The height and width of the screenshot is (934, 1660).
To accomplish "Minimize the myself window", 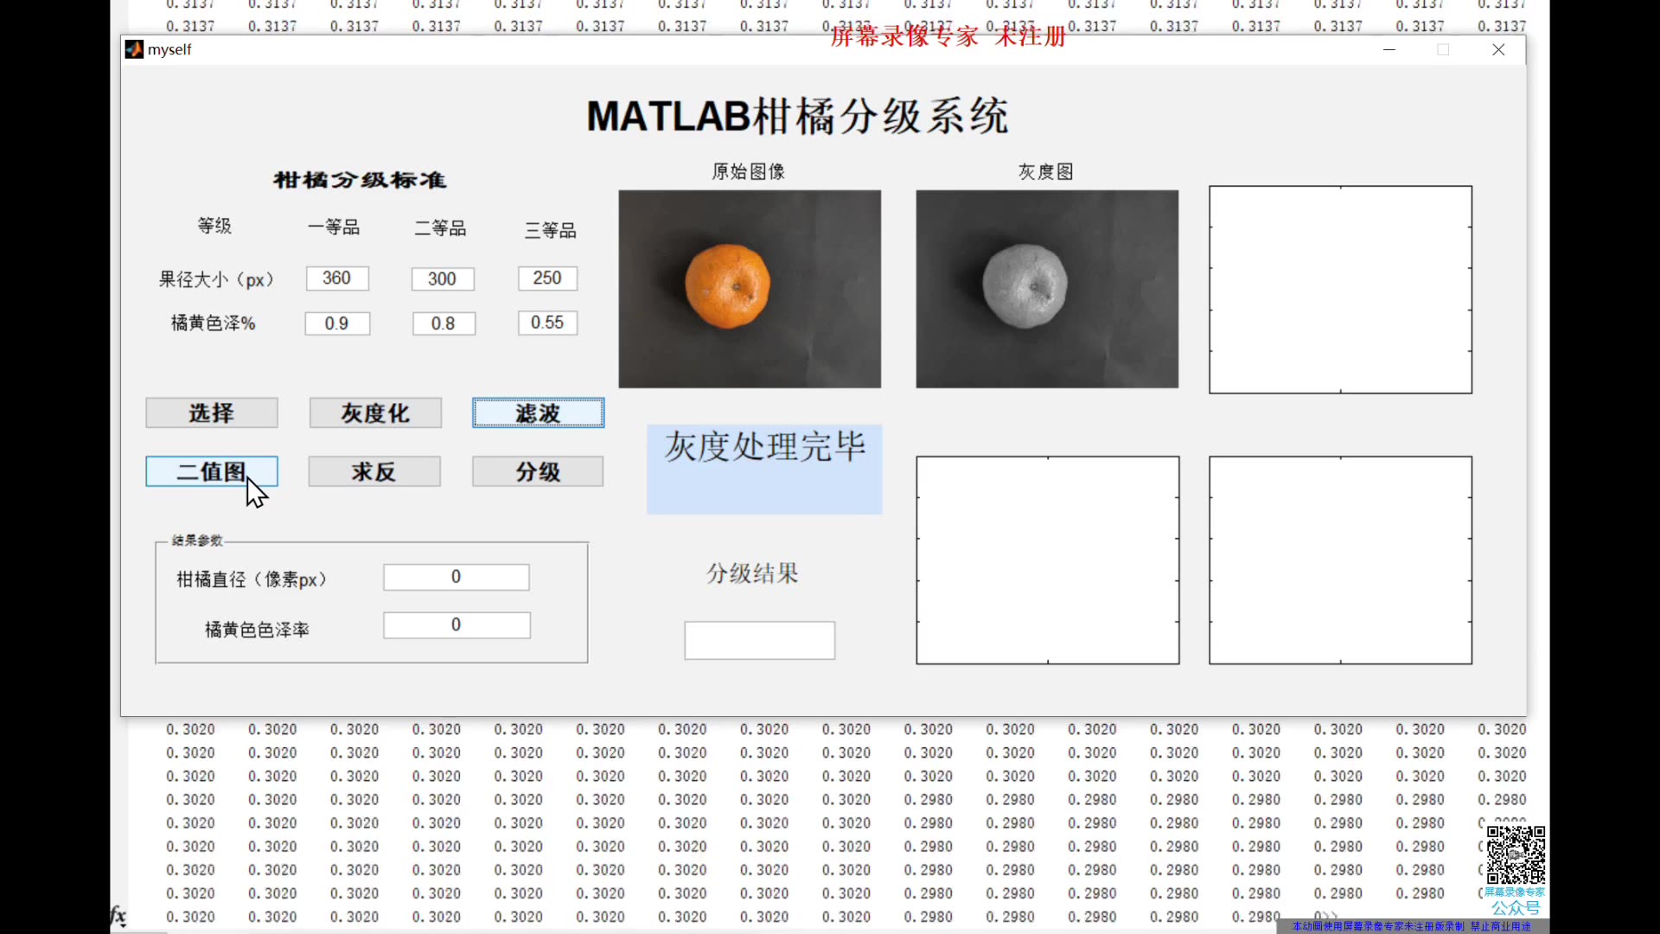I will pyautogui.click(x=1389, y=49).
